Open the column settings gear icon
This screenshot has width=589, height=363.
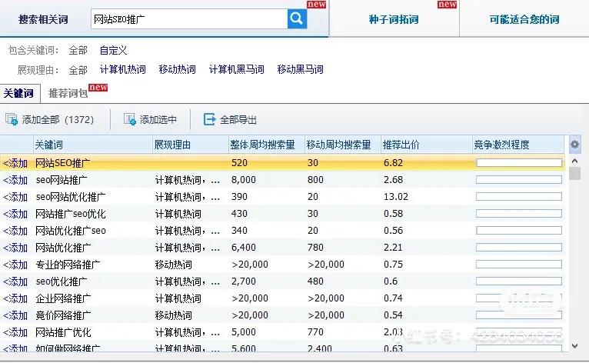(574, 145)
